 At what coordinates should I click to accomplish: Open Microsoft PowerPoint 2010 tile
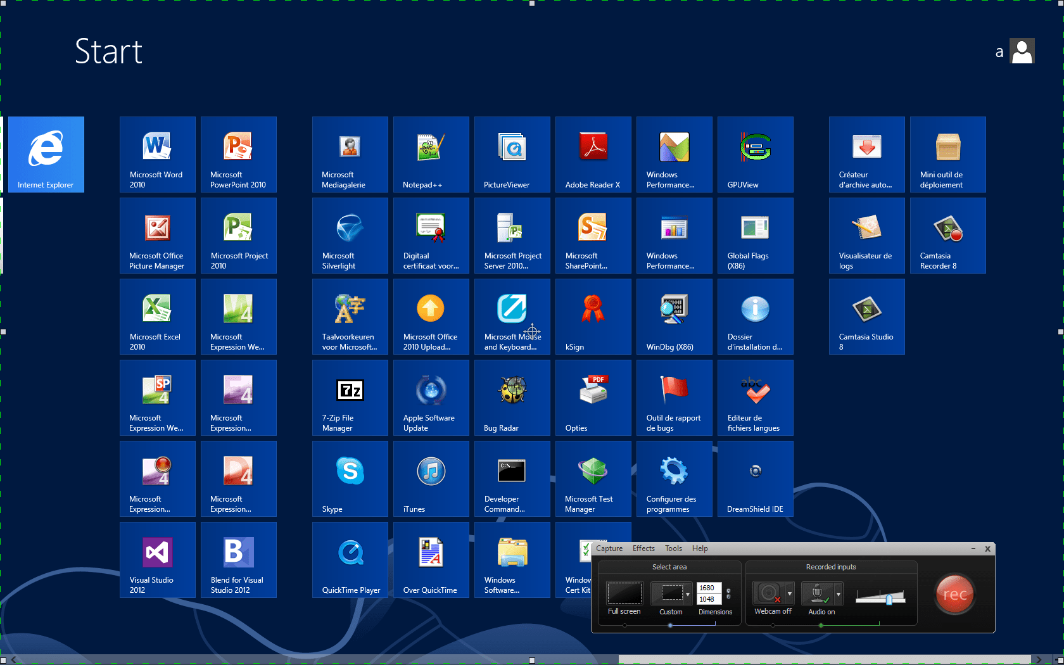point(239,155)
